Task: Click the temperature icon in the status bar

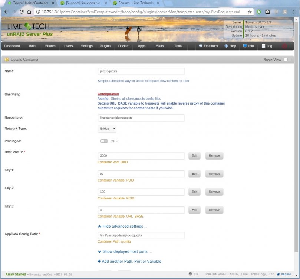Action: coord(190,274)
